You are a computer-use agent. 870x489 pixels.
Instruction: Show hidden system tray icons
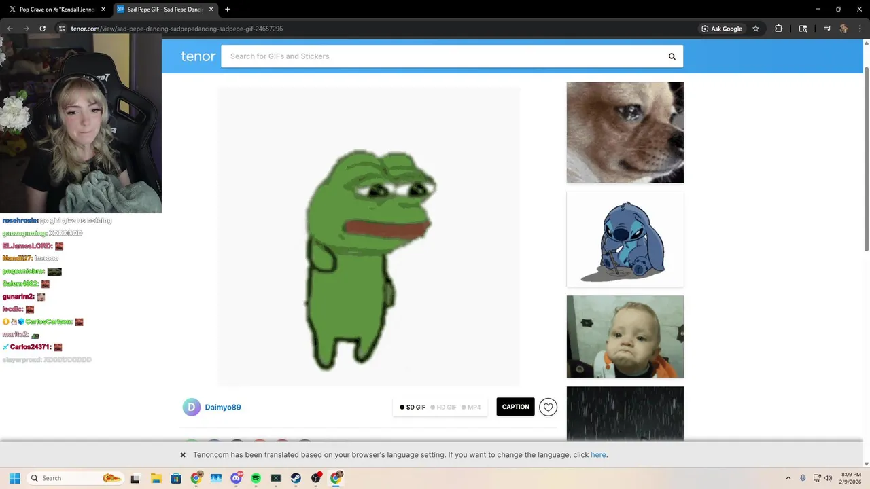tap(788, 478)
